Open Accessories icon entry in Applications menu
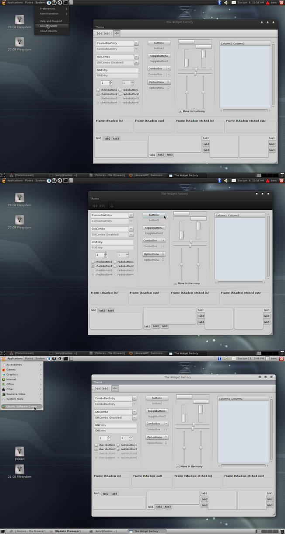285x534 pixels. 22,365
